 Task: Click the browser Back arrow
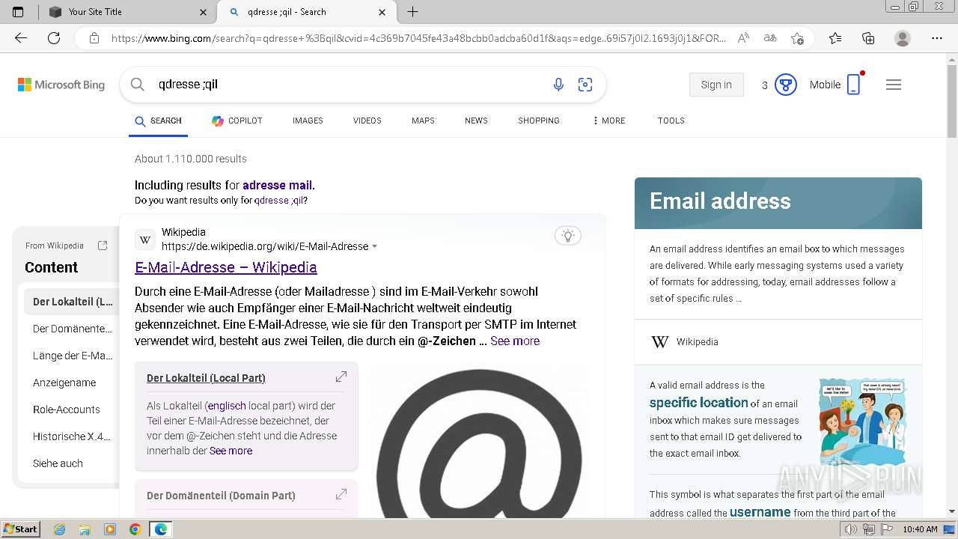[x=21, y=38]
